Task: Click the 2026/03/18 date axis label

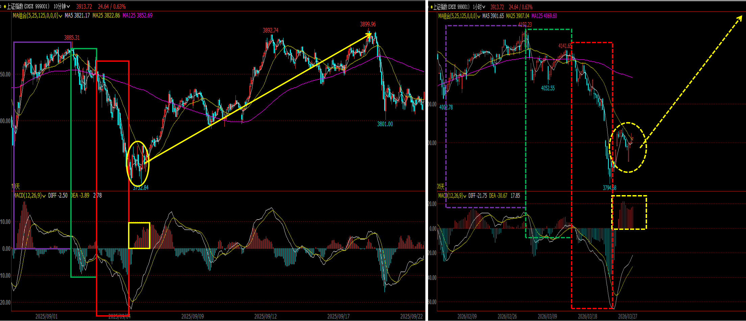Action: click(x=588, y=316)
